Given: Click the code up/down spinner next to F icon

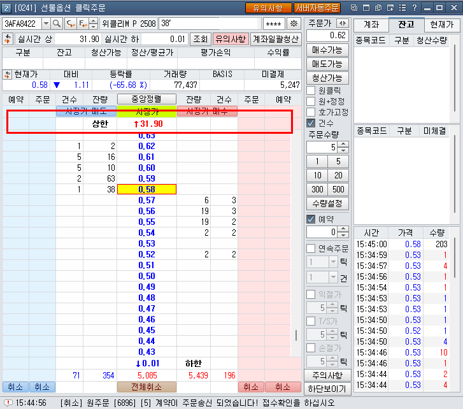Looking at the screenshot, I should pyautogui.click(x=94, y=24).
